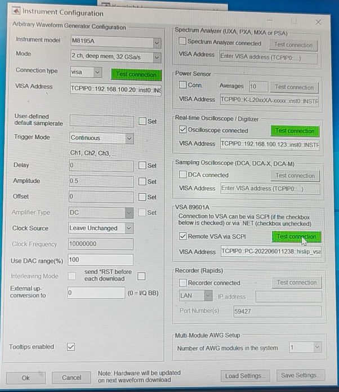Open the Trigger Mode Continuous dropdown
The height and width of the screenshot is (392, 339).
tap(101, 138)
